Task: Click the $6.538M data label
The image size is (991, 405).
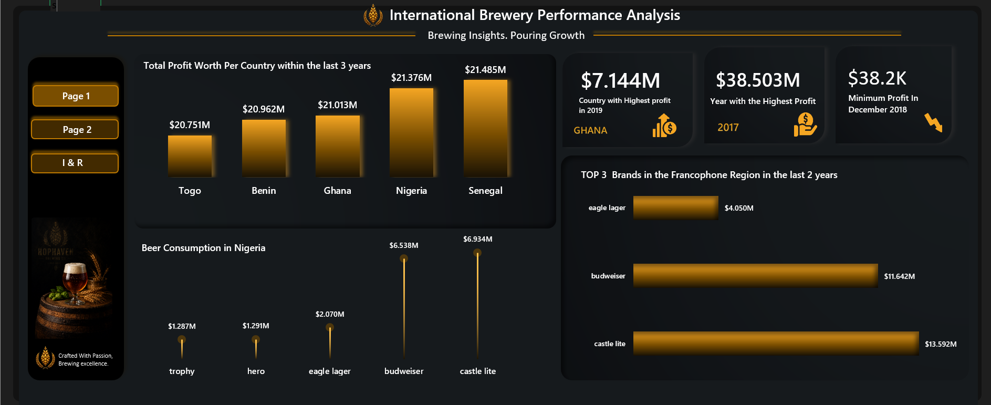Action: pos(404,245)
